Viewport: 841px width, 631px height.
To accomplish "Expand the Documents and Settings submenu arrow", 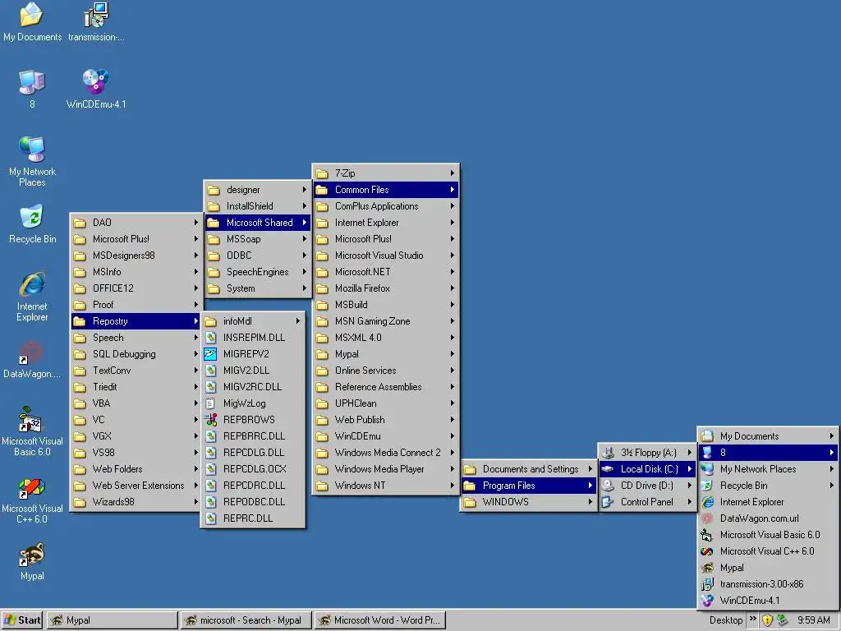I will 590,469.
